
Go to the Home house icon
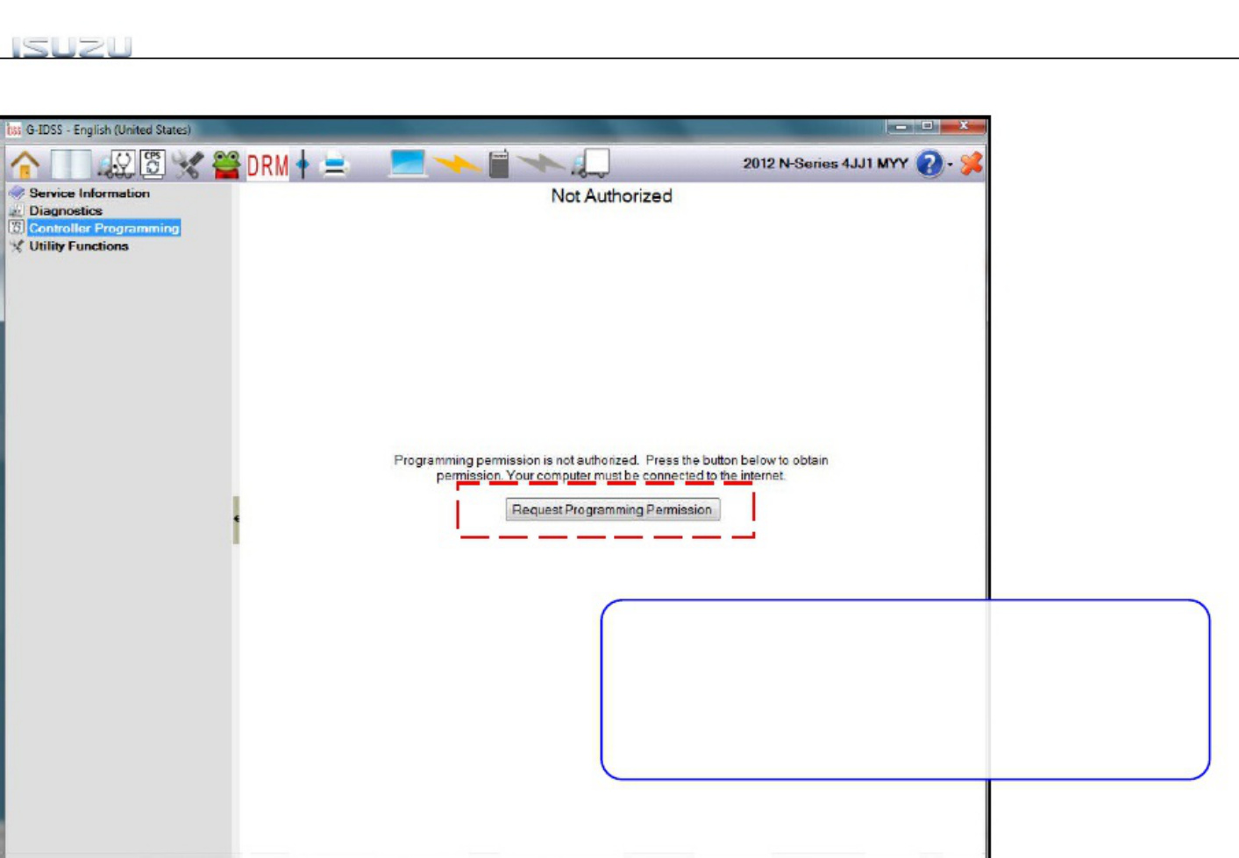25,164
